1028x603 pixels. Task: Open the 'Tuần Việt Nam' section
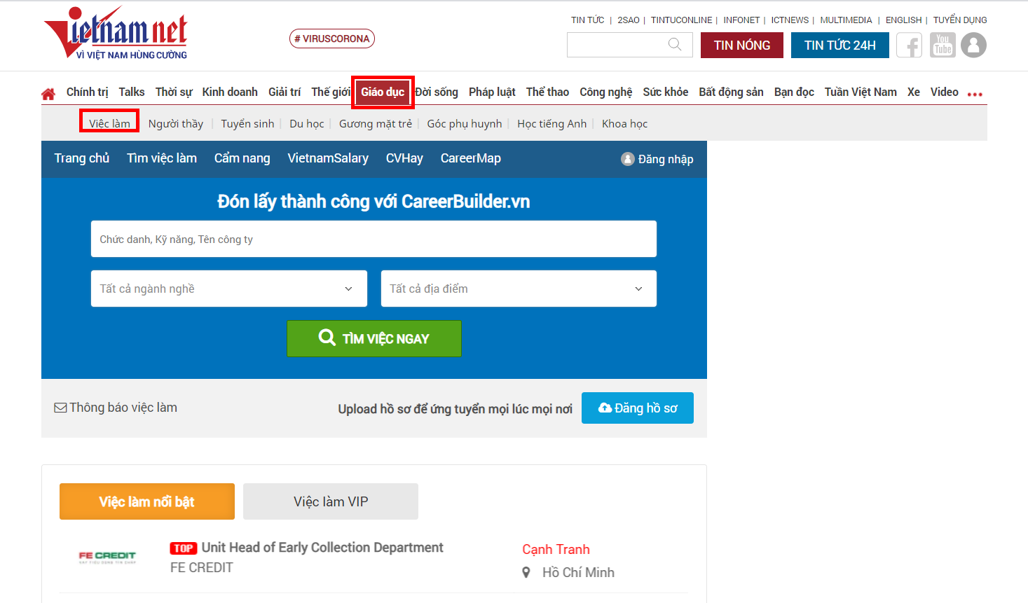pos(861,92)
